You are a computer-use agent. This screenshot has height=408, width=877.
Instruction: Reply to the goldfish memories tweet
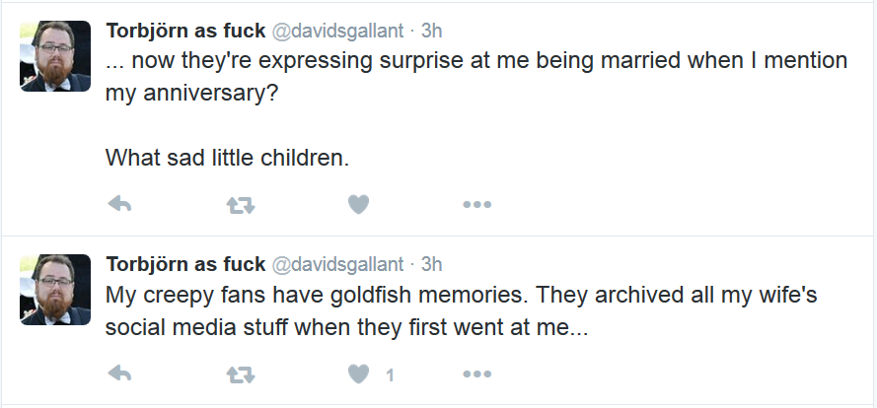[x=119, y=374]
